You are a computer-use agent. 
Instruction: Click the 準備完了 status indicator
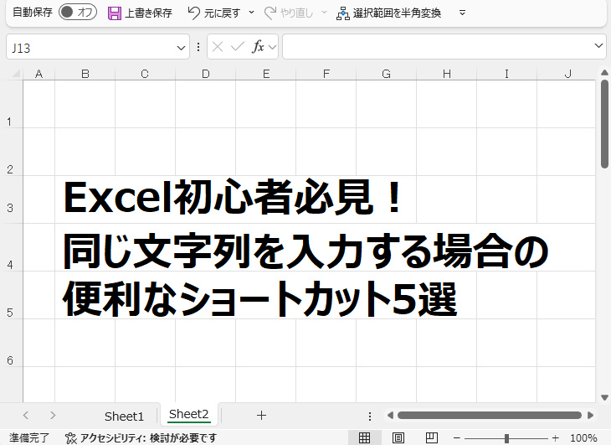[x=29, y=438]
